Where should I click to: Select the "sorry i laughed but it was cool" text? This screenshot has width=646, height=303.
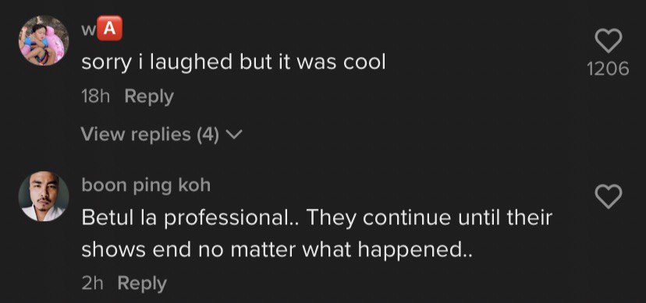[x=233, y=63]
